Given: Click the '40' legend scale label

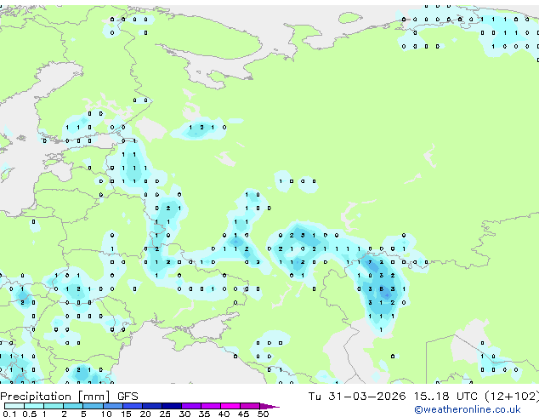Looking at the screenshot, I should point(224,414).
